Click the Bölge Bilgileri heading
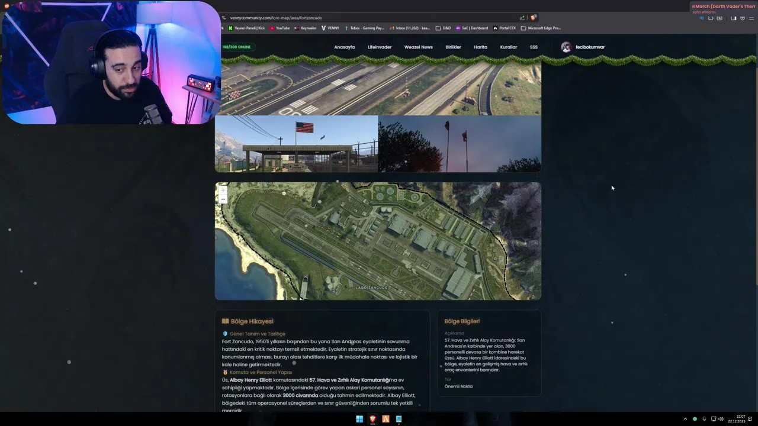The width and height of the screenshot is (758, 426). [462, 321]
